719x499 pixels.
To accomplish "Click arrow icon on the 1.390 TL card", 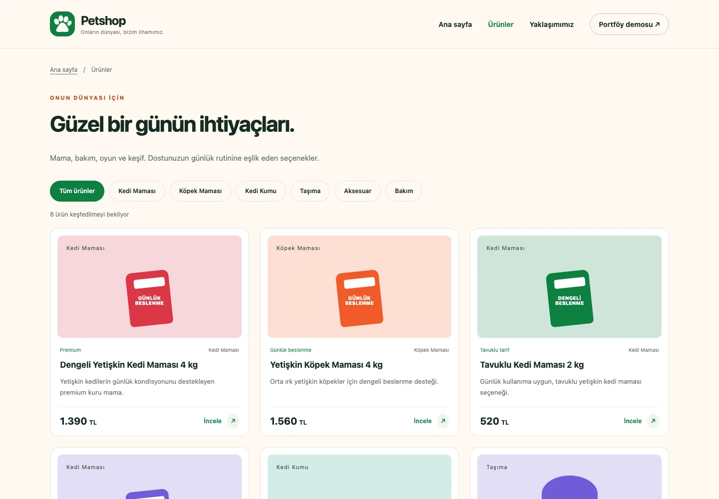I will (x=233, y=421).
